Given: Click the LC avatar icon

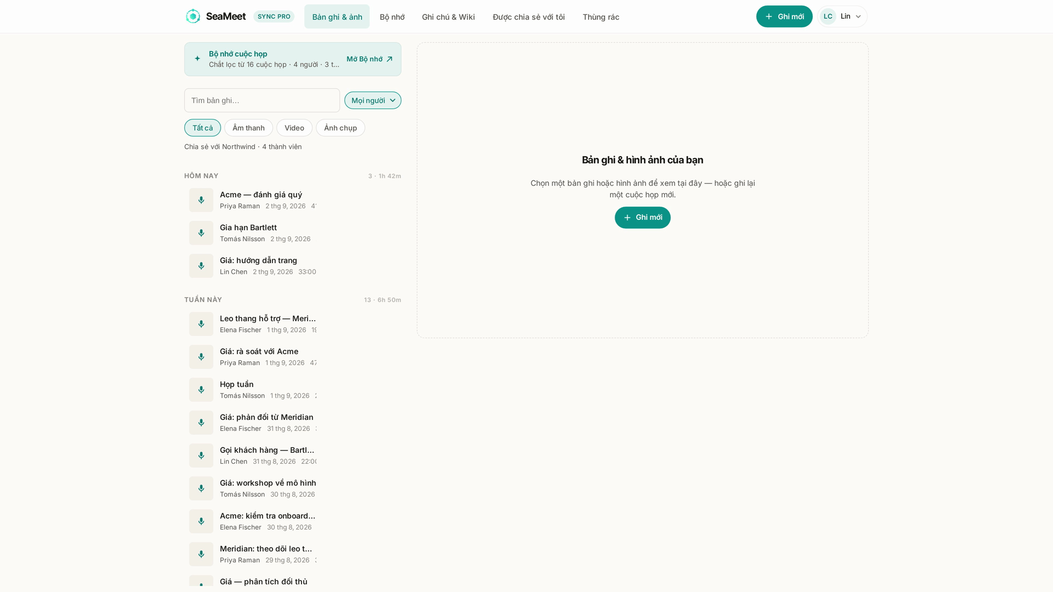Looking at the screenshot, I should click(828, 16).
